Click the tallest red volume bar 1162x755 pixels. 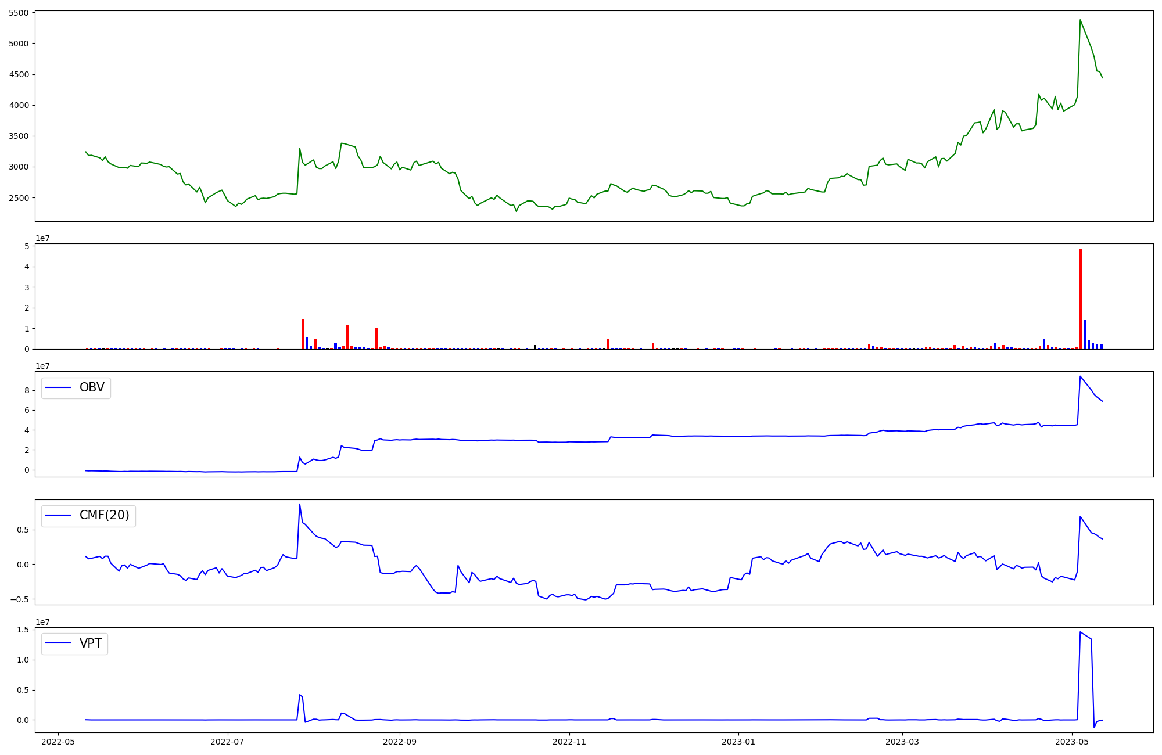pos(1080,299)
